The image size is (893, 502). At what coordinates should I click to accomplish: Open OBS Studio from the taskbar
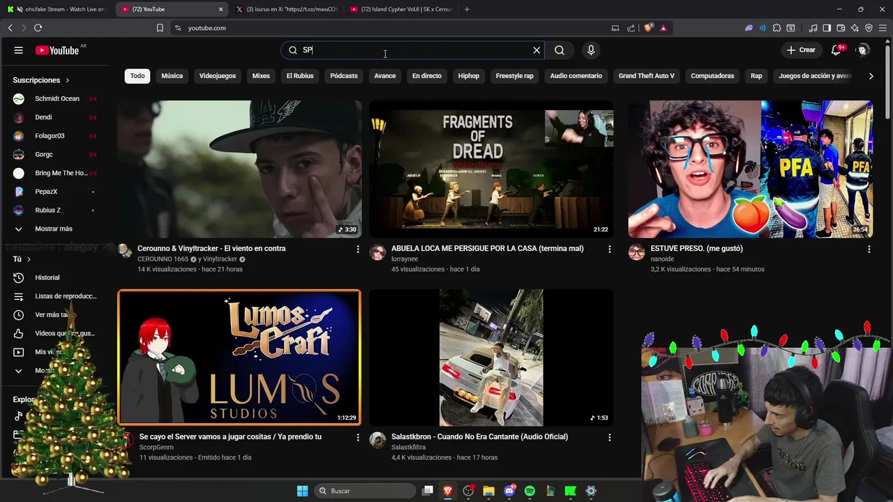point(468,491)
